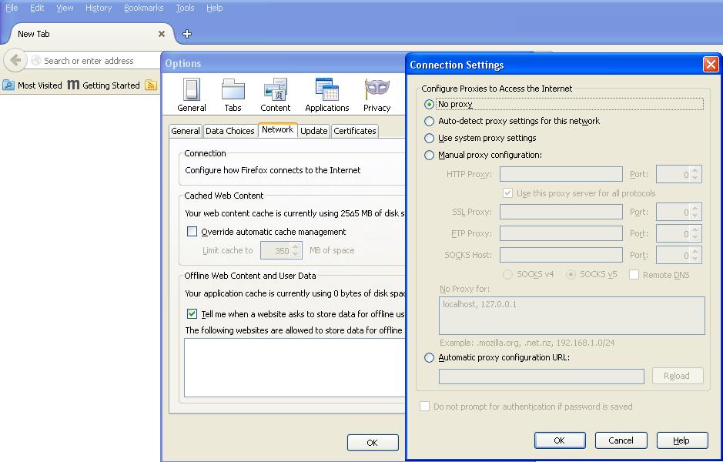The height and width of the screenshot is (462, 723).
Task: Open the View menu
Action: 65,8
